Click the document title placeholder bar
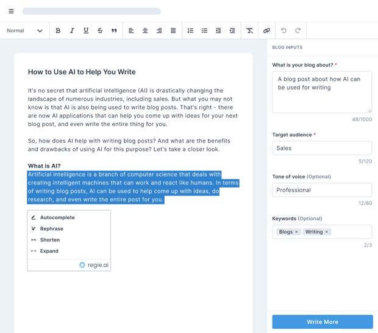This screenshot has width=378, height=333. coord(91,11)
